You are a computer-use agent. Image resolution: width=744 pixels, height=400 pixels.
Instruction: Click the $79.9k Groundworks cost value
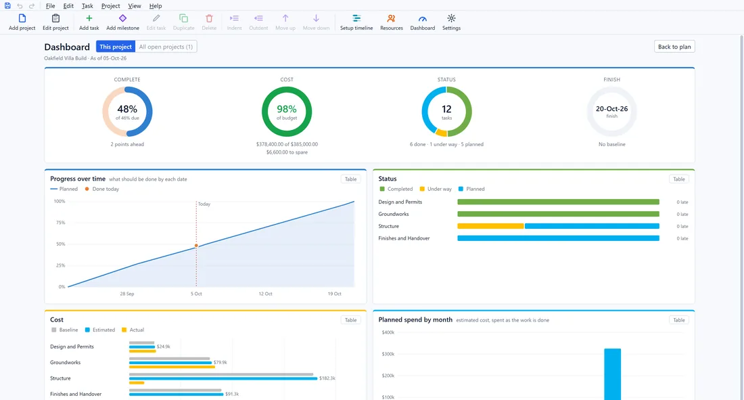coord(220,363)
